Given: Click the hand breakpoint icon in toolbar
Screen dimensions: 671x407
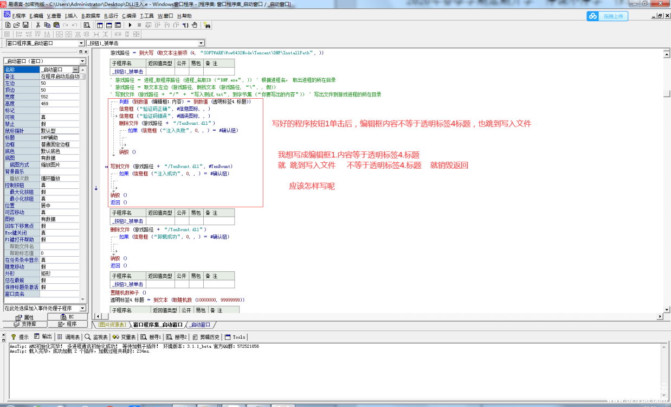Looking at the screenshot, I should [195, 25].
